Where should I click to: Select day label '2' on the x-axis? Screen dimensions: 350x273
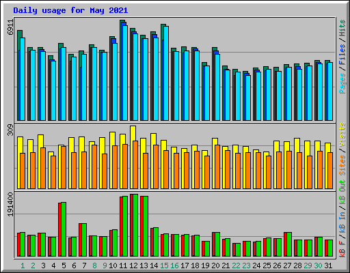33,265
